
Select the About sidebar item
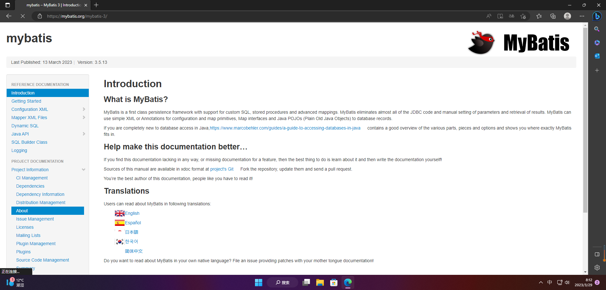click(x=48, y=211)
